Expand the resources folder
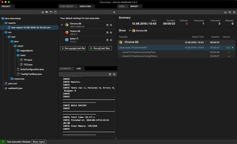The image size is (237, 144). pyautogui.click(x=12, y=79)
